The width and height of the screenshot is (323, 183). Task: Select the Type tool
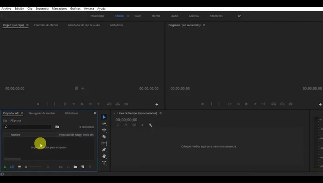[x=104, y=163]
